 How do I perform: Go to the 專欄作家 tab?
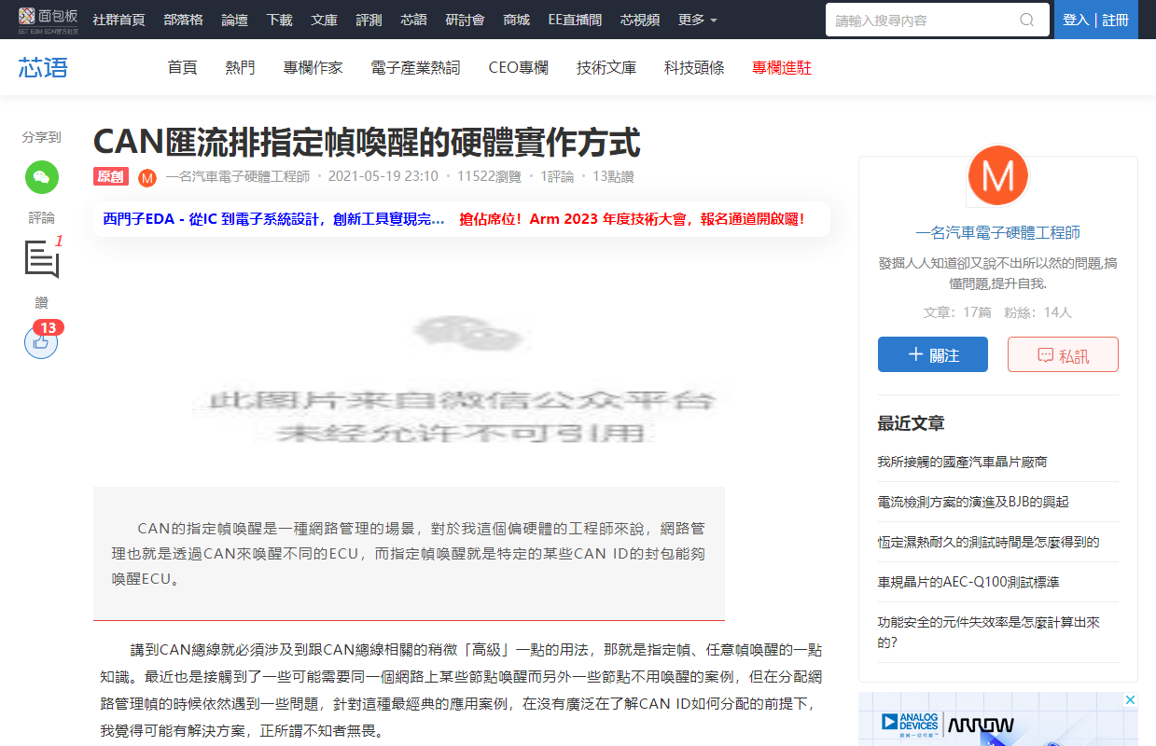coord(313,67)
